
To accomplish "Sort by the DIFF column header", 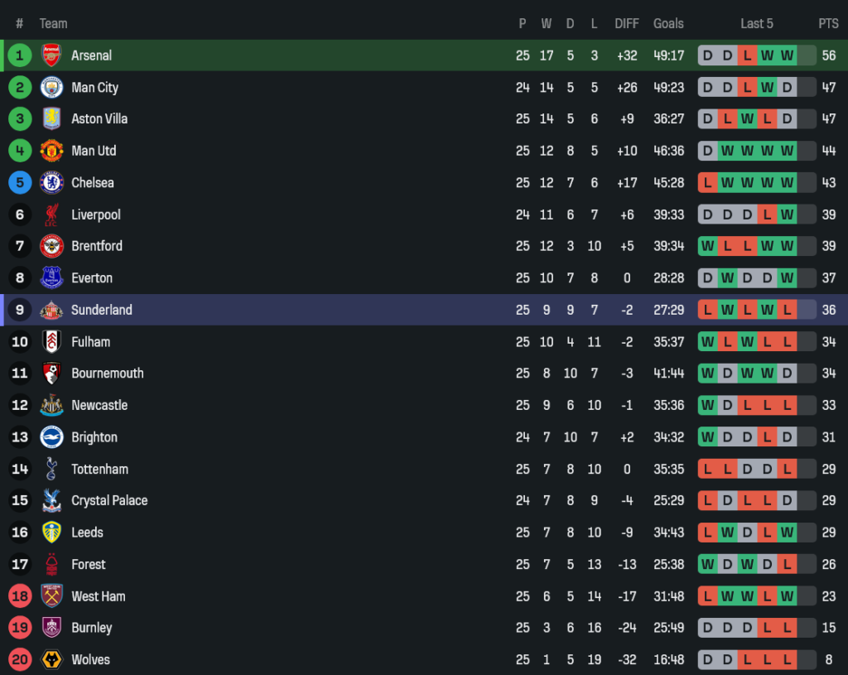I will pos(627,23).
